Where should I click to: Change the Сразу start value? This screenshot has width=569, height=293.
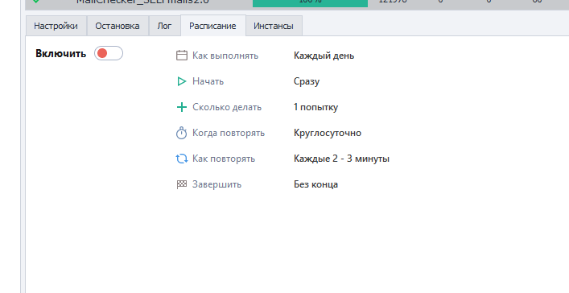click(x=307, y=81)
